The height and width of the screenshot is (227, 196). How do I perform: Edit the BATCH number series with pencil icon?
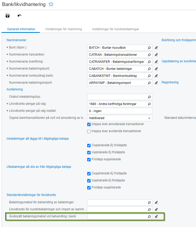[x=156, y=48]
